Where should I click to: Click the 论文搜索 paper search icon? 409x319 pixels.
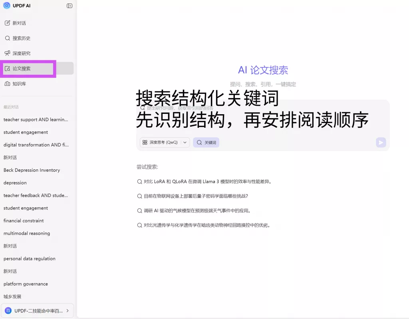tap(8, 68)
